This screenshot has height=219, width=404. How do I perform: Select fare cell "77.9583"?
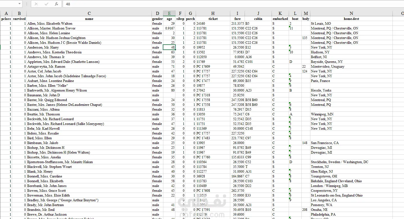point(237,52)
